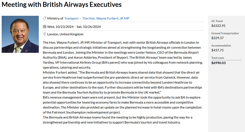
Task: Click the calendar icon before the dates
Action: 45,27
